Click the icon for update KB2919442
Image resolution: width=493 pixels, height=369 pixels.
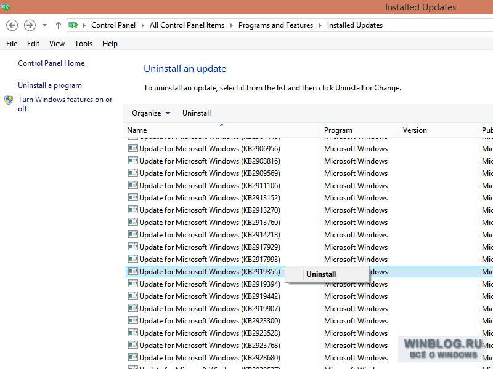(133, 296)
